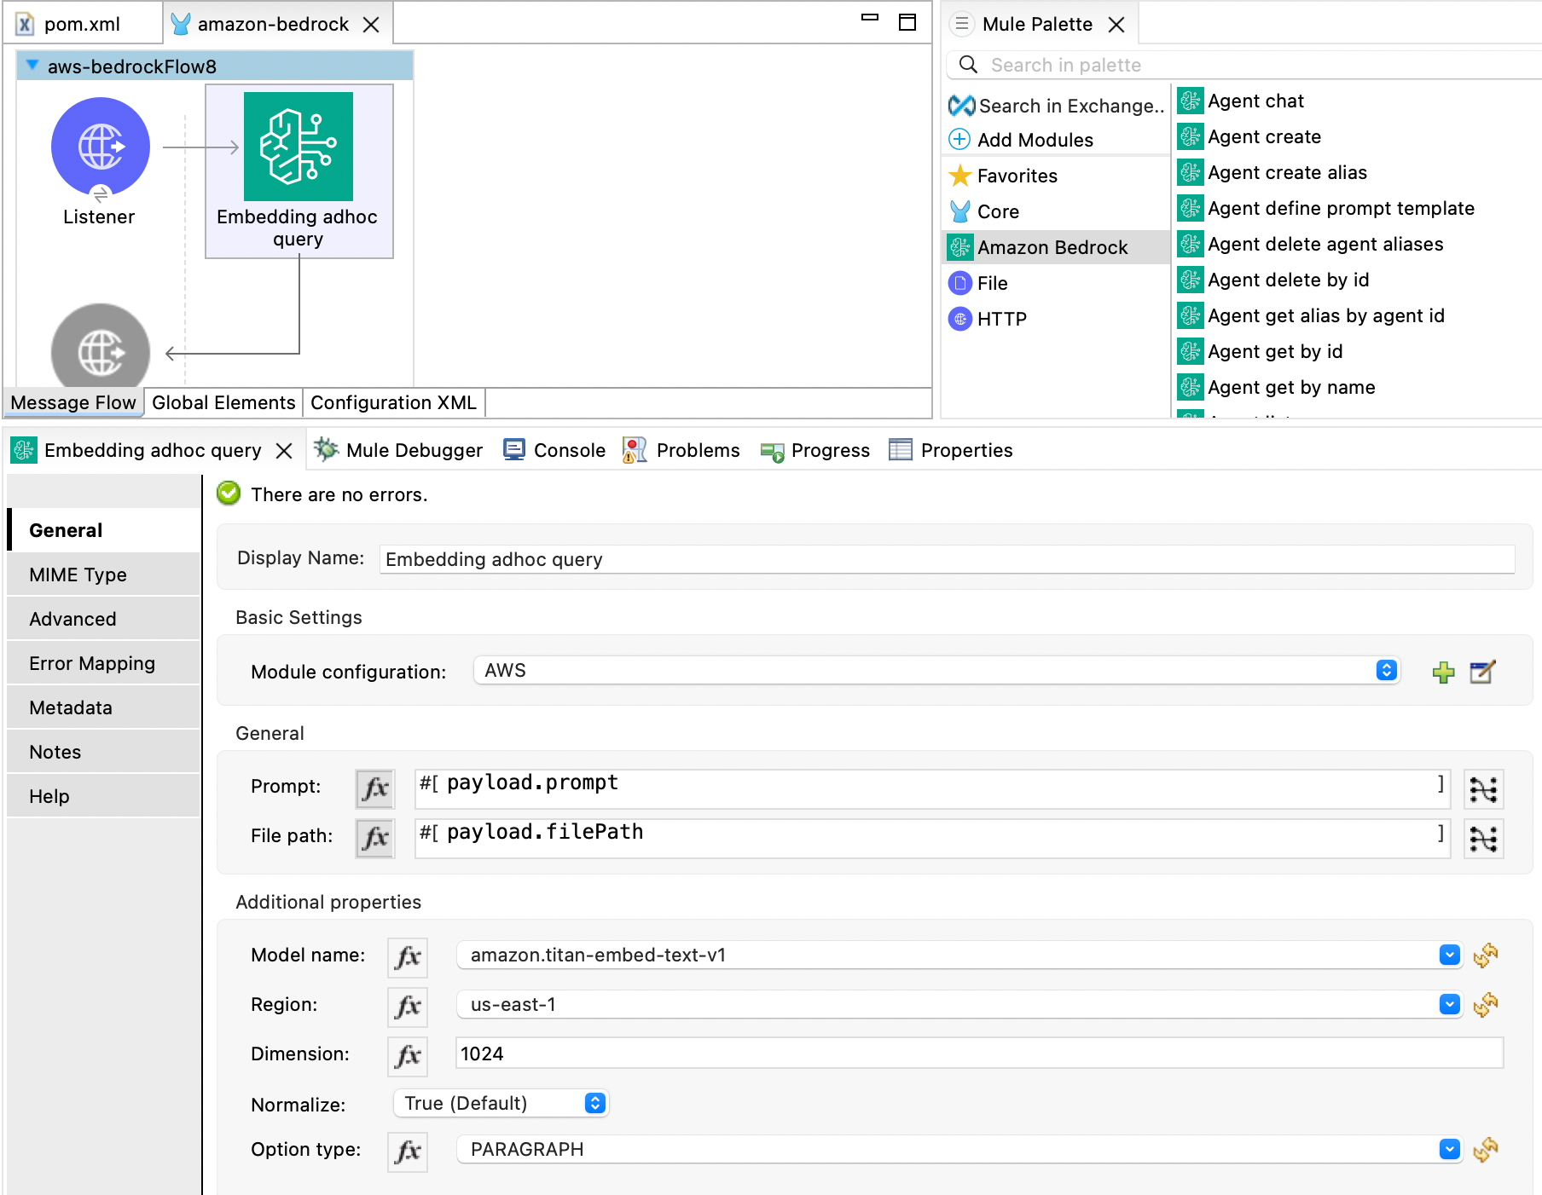Click the grey HTTP response listener icon
This screenshot has width=1542, height=1195.
101,348
